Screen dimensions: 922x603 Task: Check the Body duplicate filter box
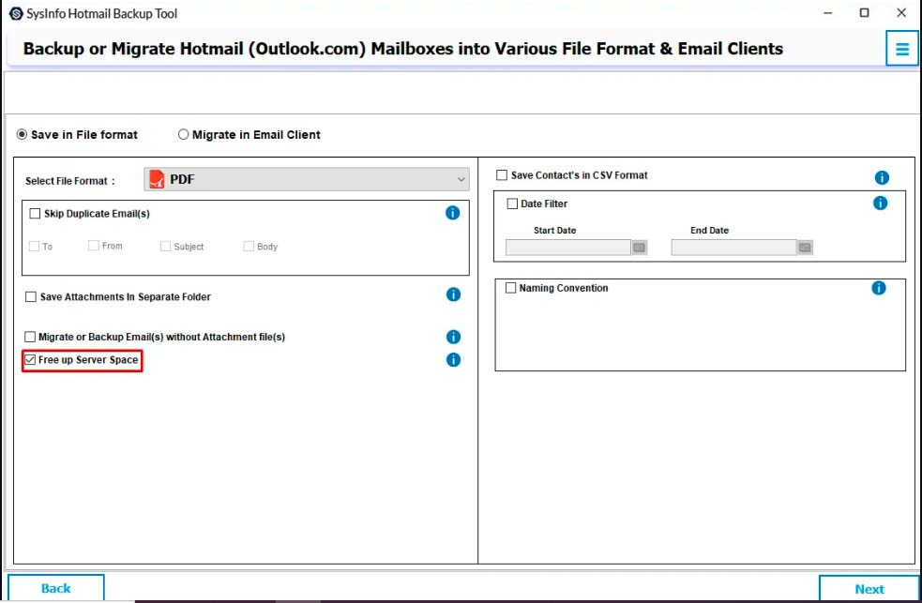249,246
